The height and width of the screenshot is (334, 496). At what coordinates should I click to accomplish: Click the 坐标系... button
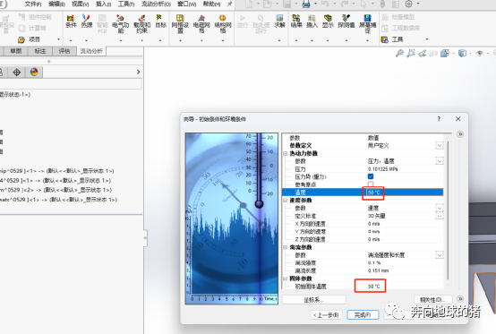313,299
